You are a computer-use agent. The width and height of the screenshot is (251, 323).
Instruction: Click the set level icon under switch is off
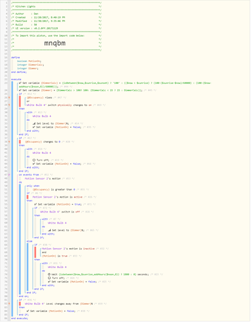50,230
